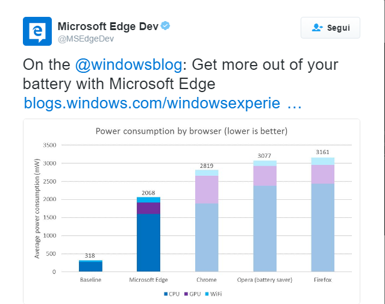385x304 pixels.
Task: Click the add-person icon on Segui
Action: click(x=318, y=28)
